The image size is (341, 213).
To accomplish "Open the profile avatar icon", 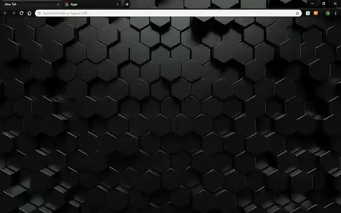I will coord(328,13).
